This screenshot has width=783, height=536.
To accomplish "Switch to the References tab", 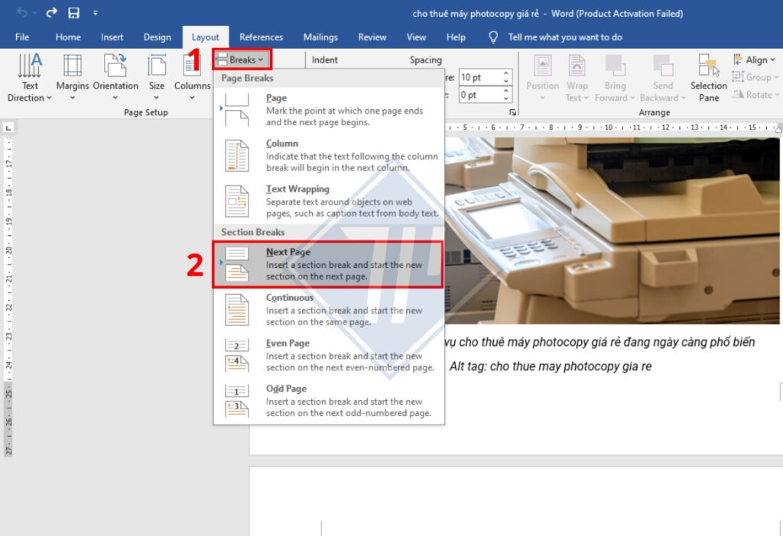I will pos(262,37).
